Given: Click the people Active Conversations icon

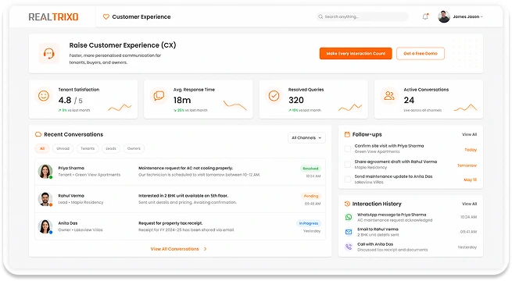Looking at the screenshot, I should pos(389,95).
